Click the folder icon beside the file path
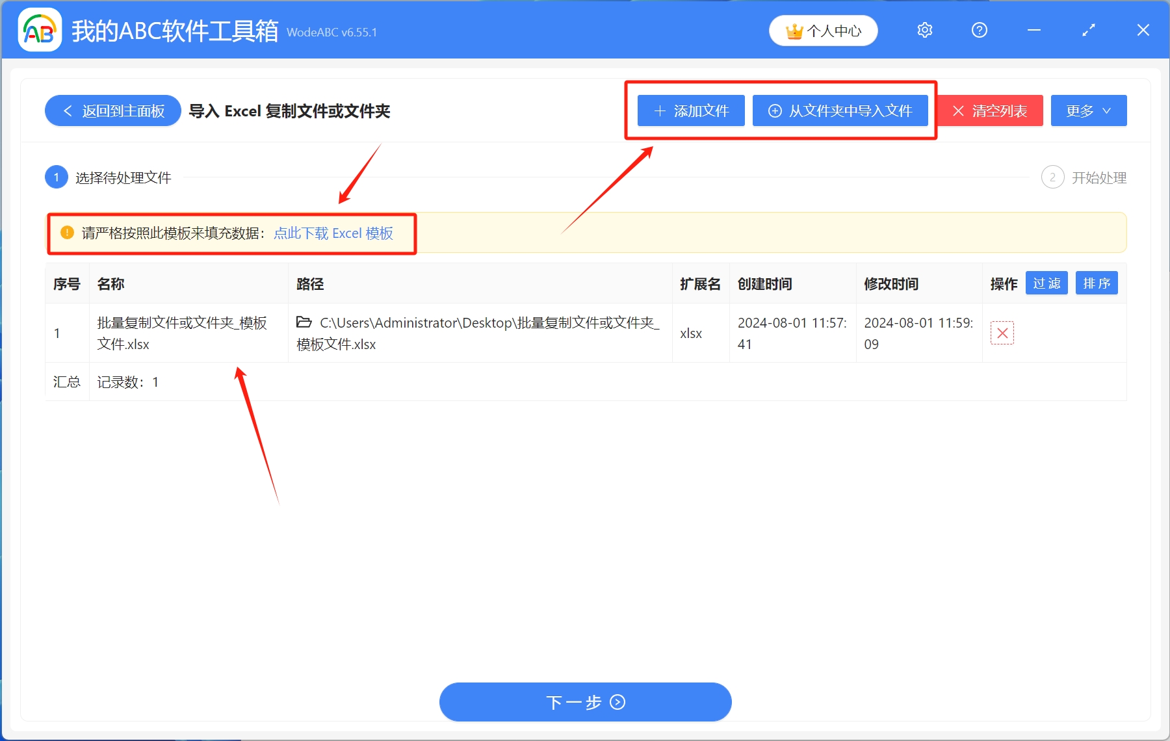This screenshot has width=1170, height=741. [304, 322]
